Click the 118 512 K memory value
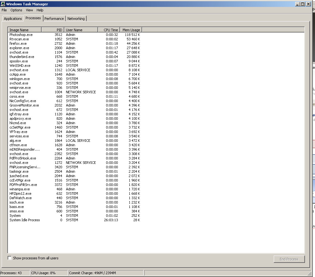The height and width of the screenshot is (277, 315). (132, 35)
